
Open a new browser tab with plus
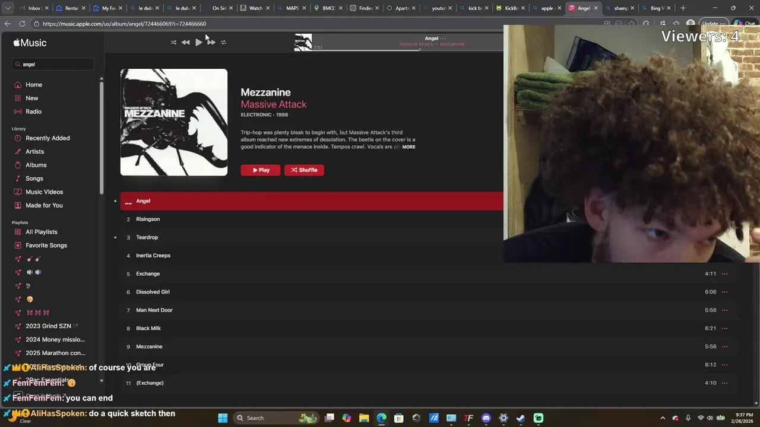[x=683, y=8]
